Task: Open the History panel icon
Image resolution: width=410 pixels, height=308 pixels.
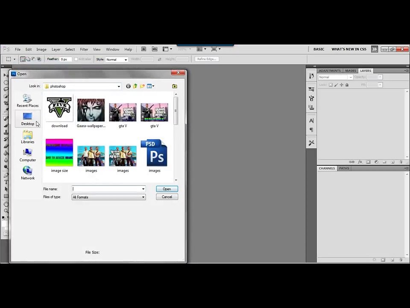Action: 311,76
